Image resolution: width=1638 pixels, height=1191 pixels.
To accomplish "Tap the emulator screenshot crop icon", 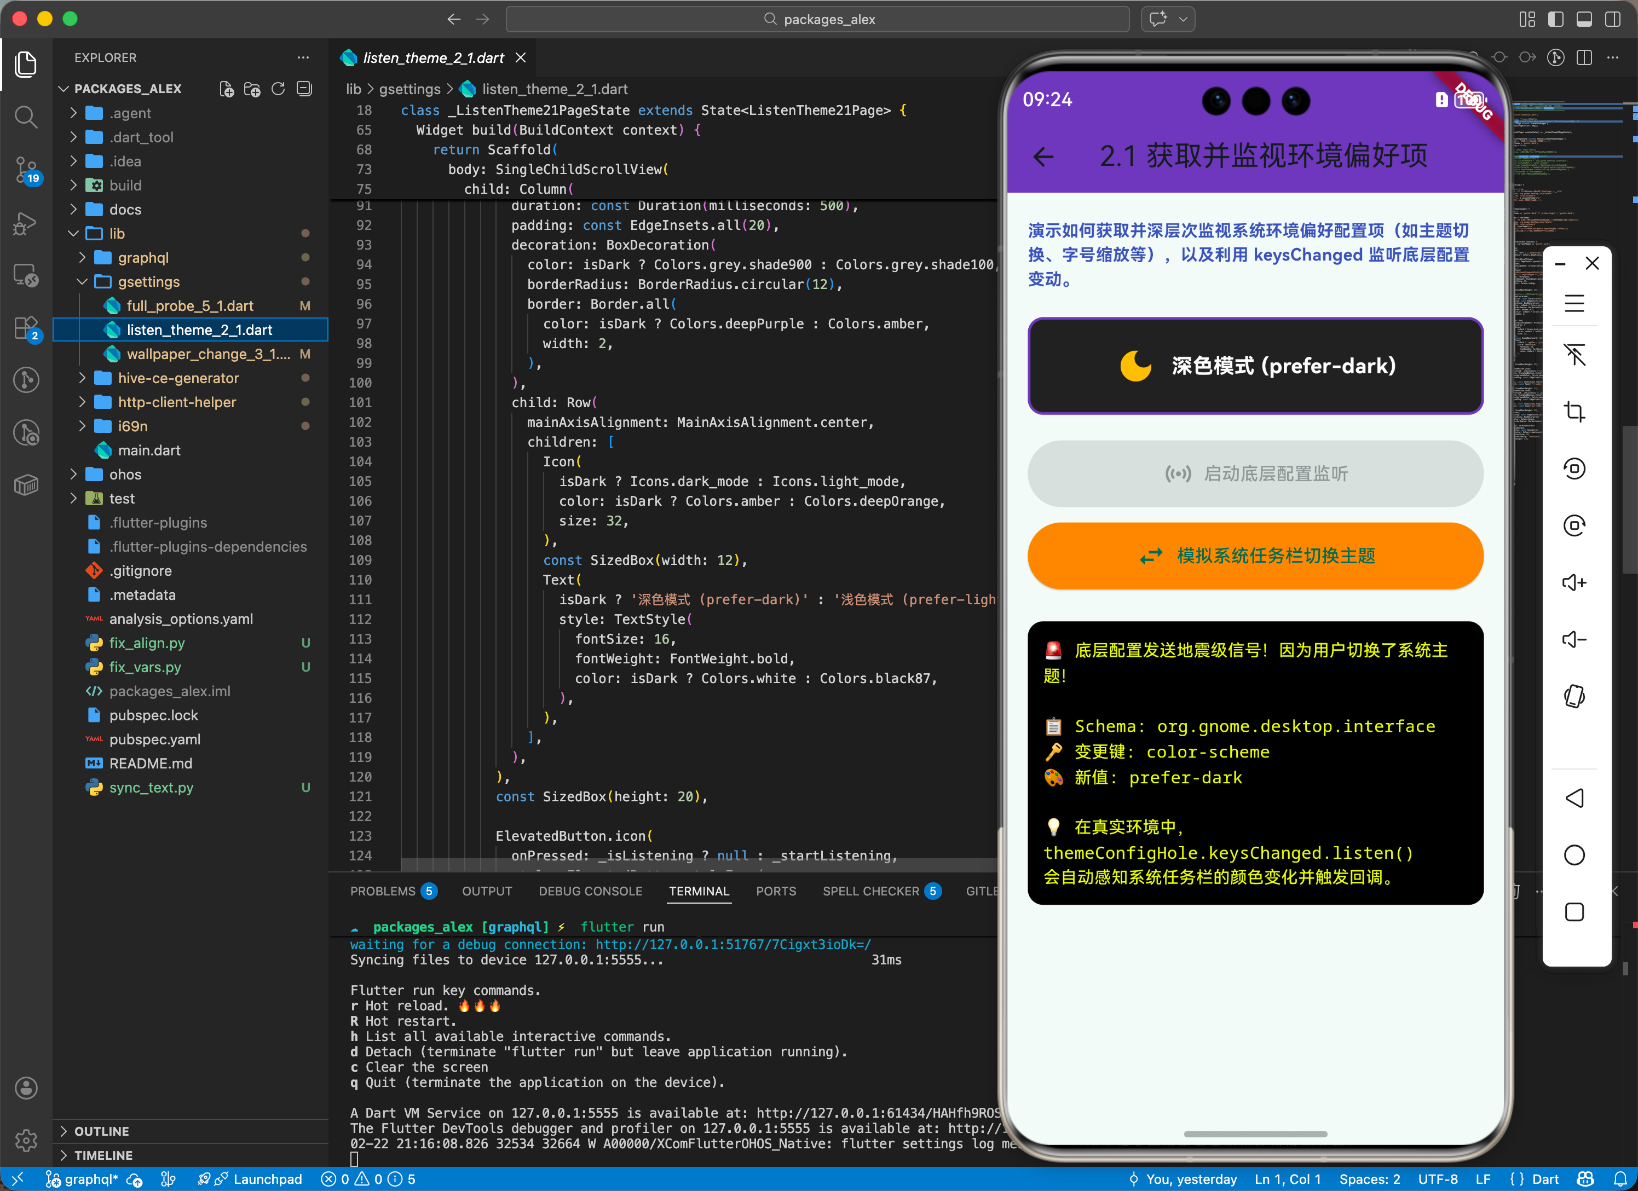I will click(x=1574, y=412).
